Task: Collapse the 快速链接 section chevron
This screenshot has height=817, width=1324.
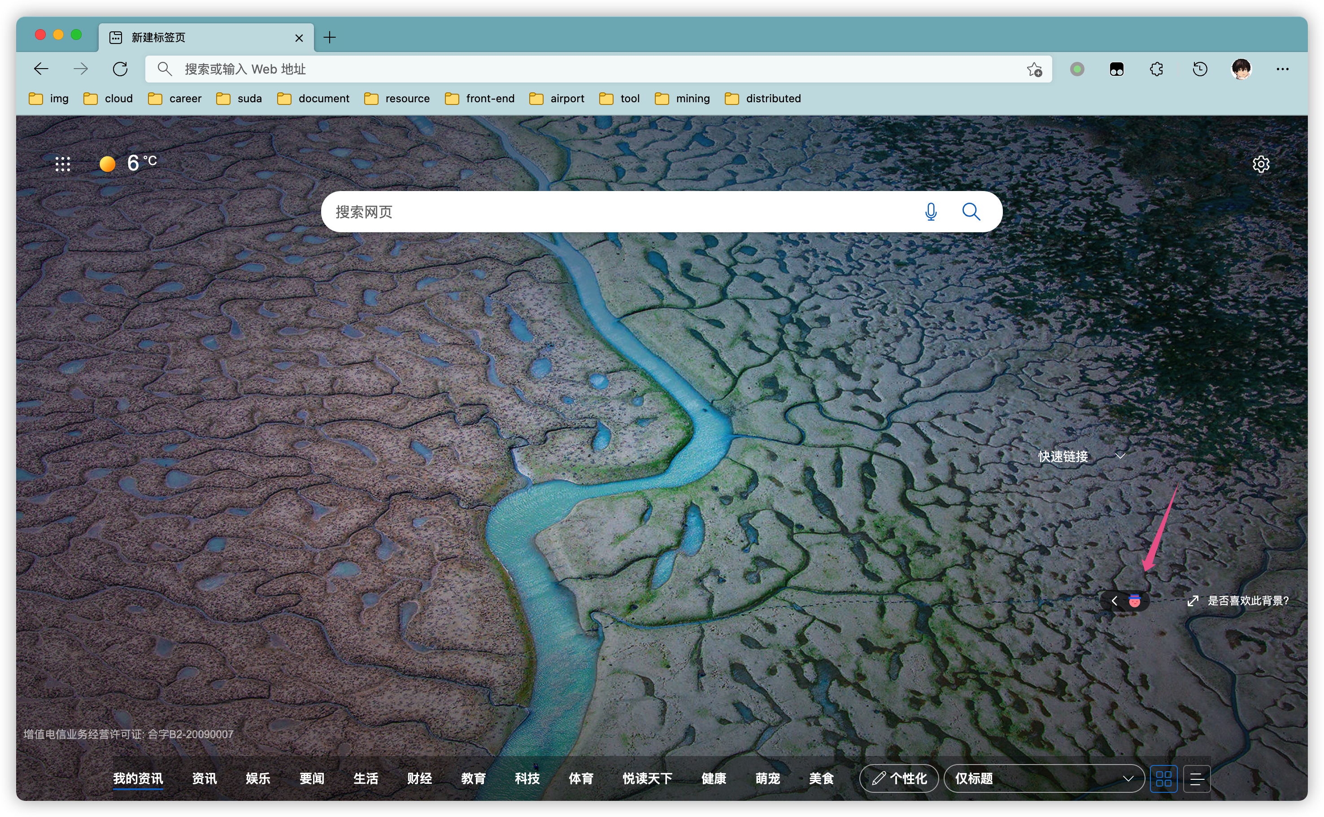Action: coord(1120,456)
